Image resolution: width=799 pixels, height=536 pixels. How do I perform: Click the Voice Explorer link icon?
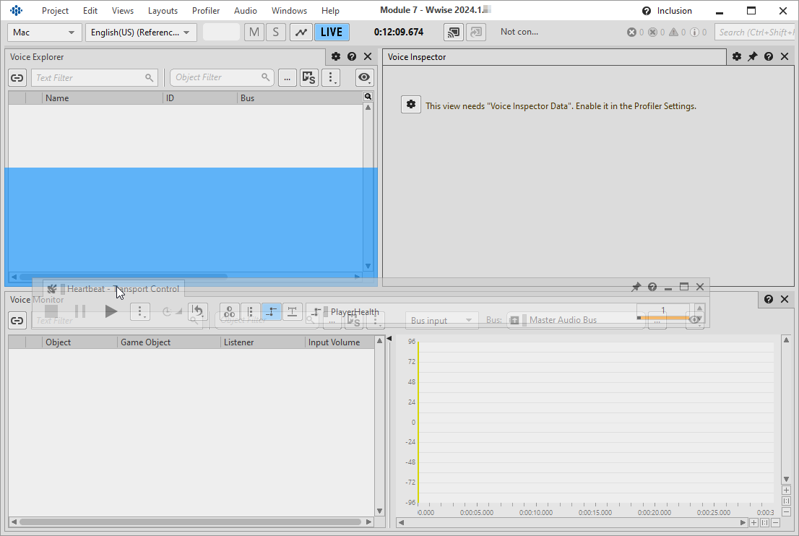pos(17,78)
